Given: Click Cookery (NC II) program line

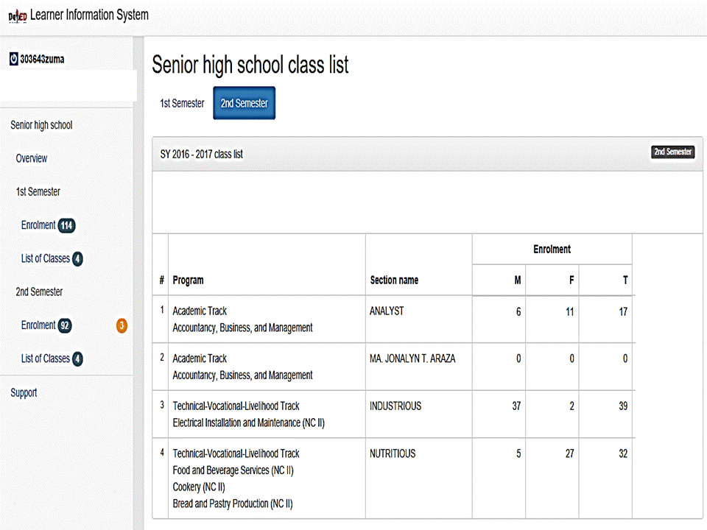Looking at the screenshot, I should [199, 487].
